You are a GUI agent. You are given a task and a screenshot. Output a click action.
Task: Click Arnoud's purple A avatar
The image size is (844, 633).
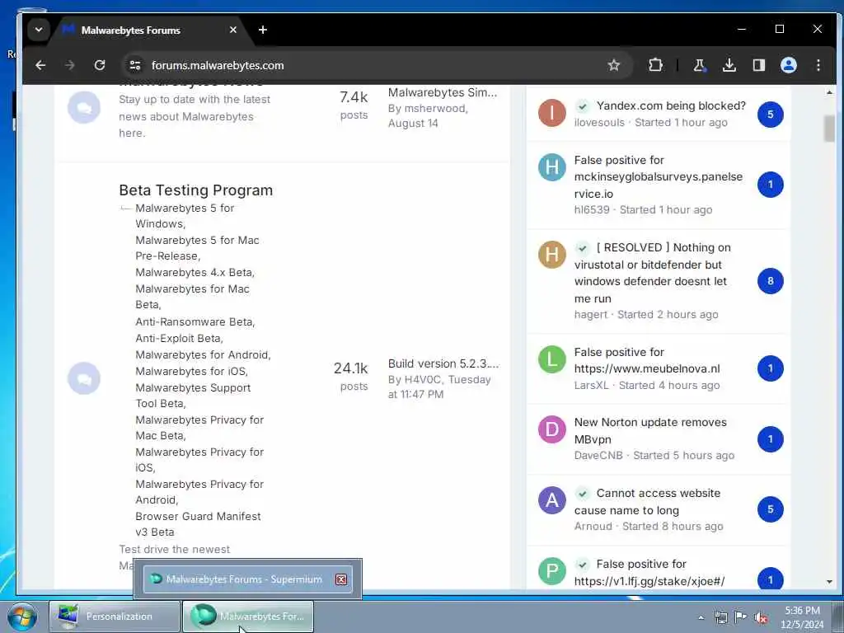551,500
